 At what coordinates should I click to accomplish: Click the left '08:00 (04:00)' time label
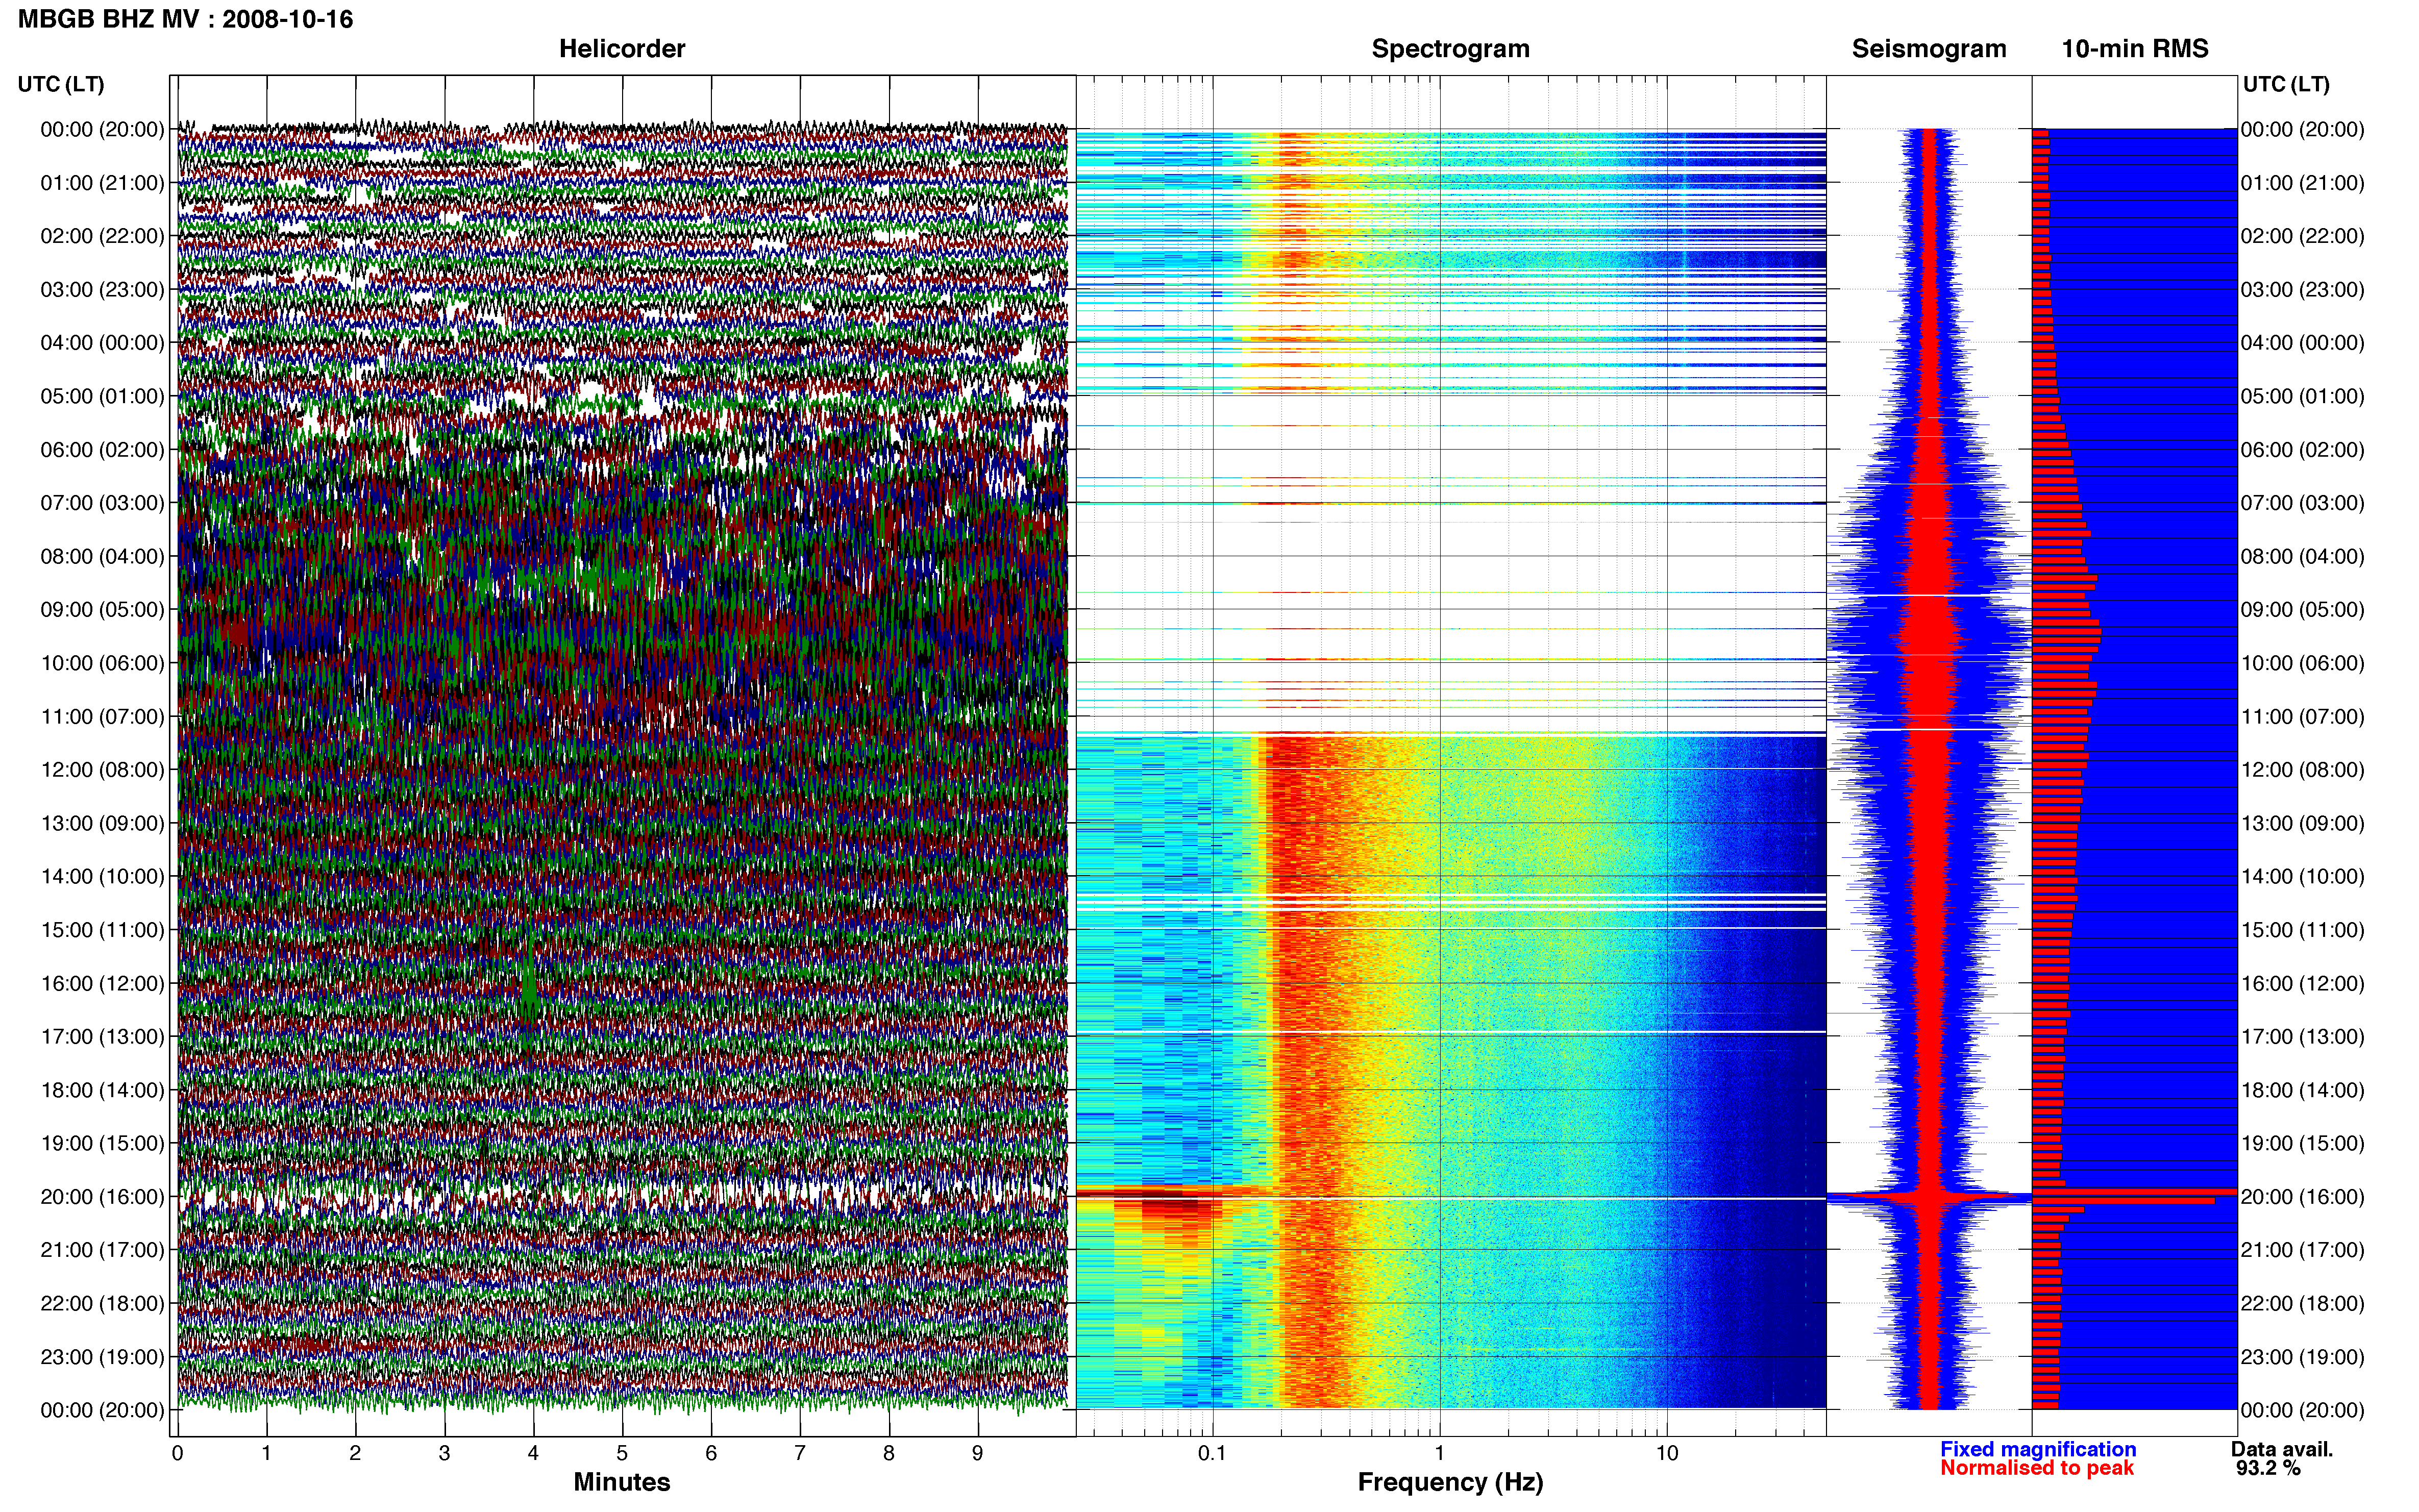pyautogui.click(x=102, y=556)
